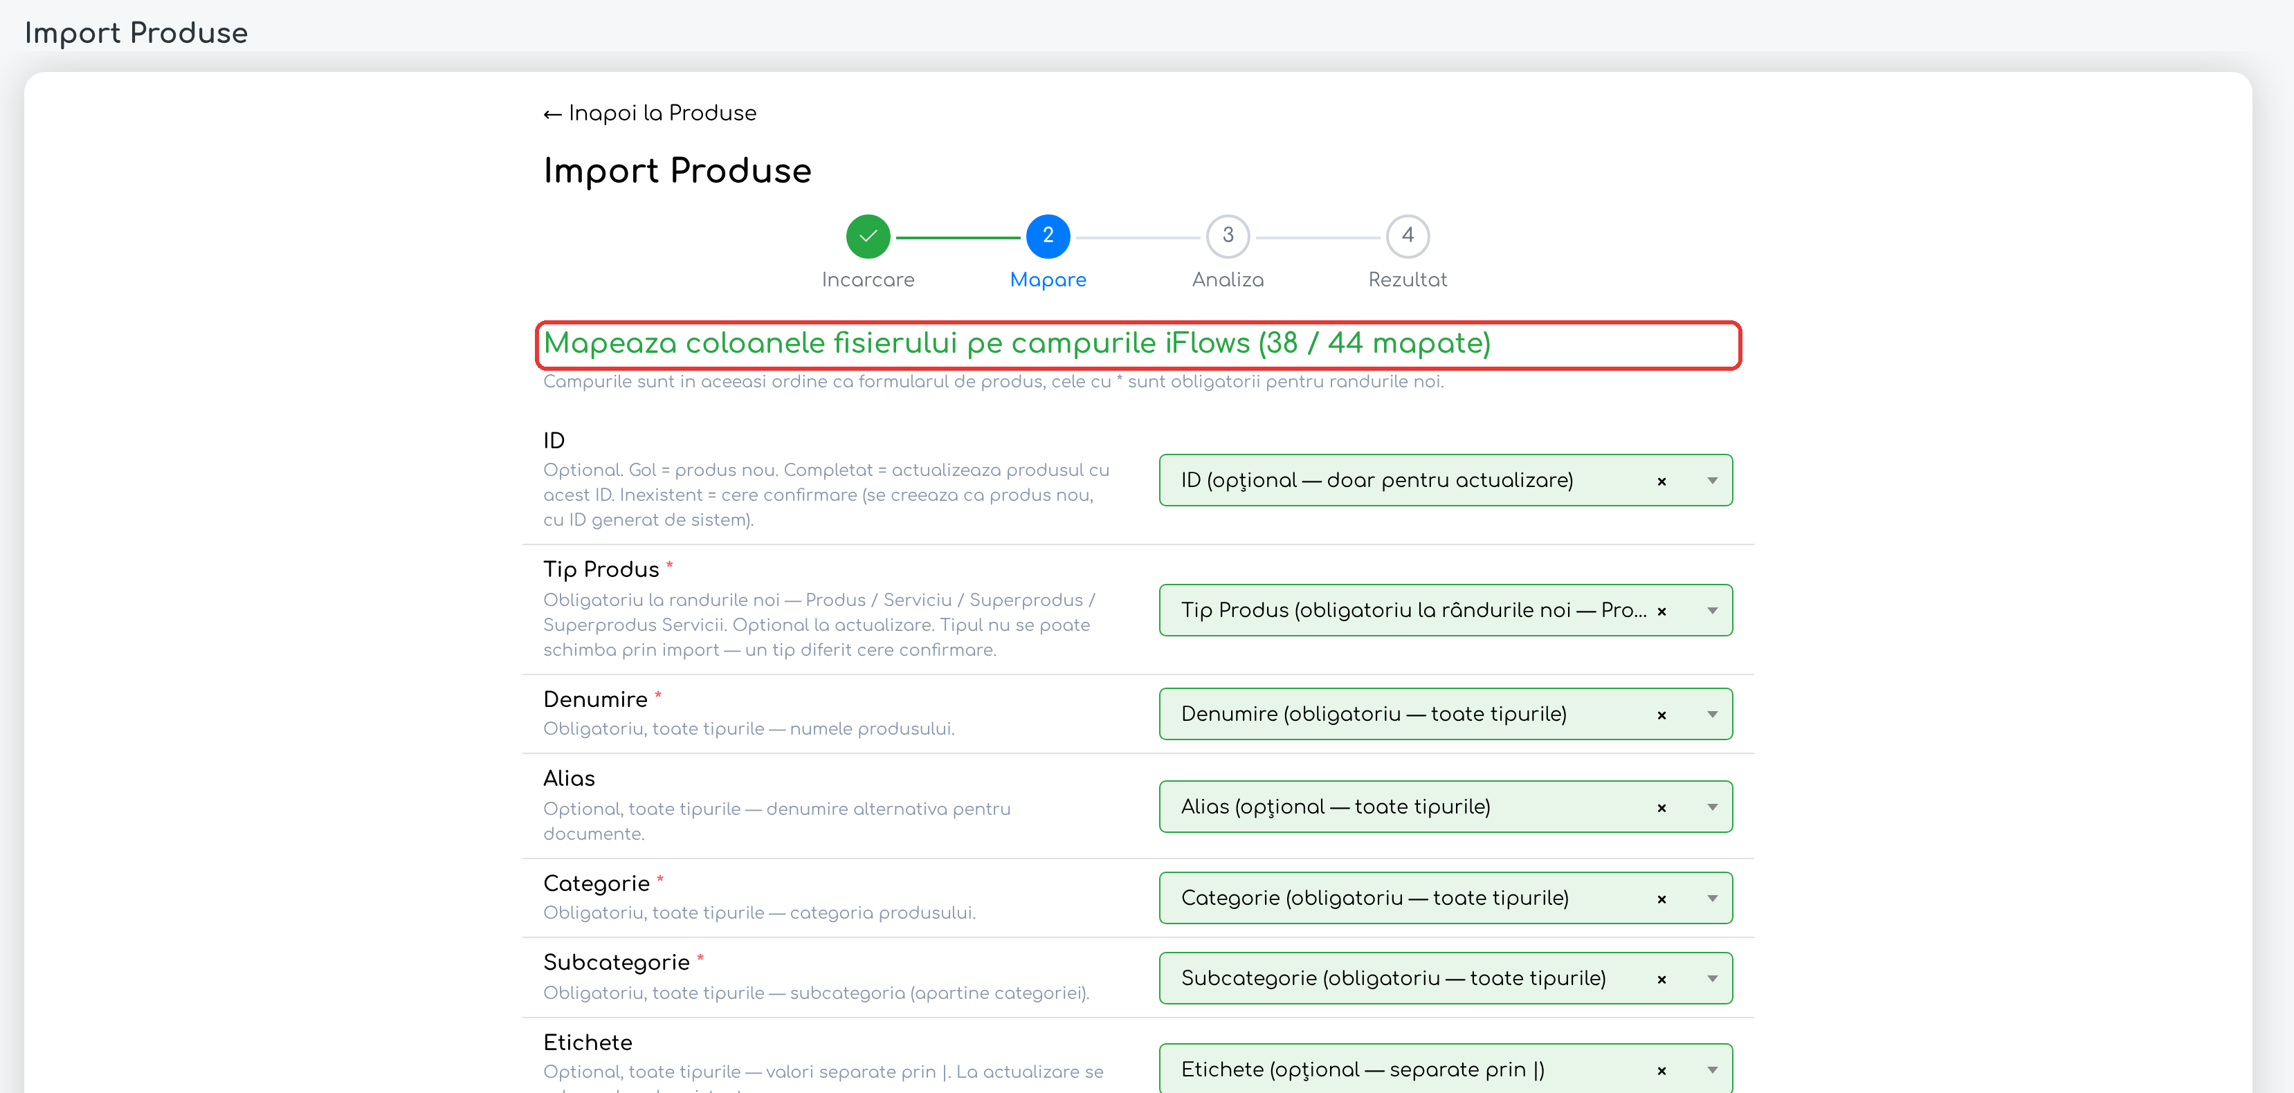Open the ID mapping dropdown arrow
Screen dimensions: 2294x1093
[x=1711, y=481]
